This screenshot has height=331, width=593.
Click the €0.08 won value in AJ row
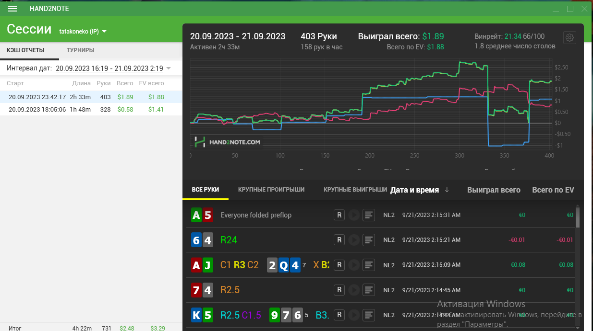pos(518,265)
